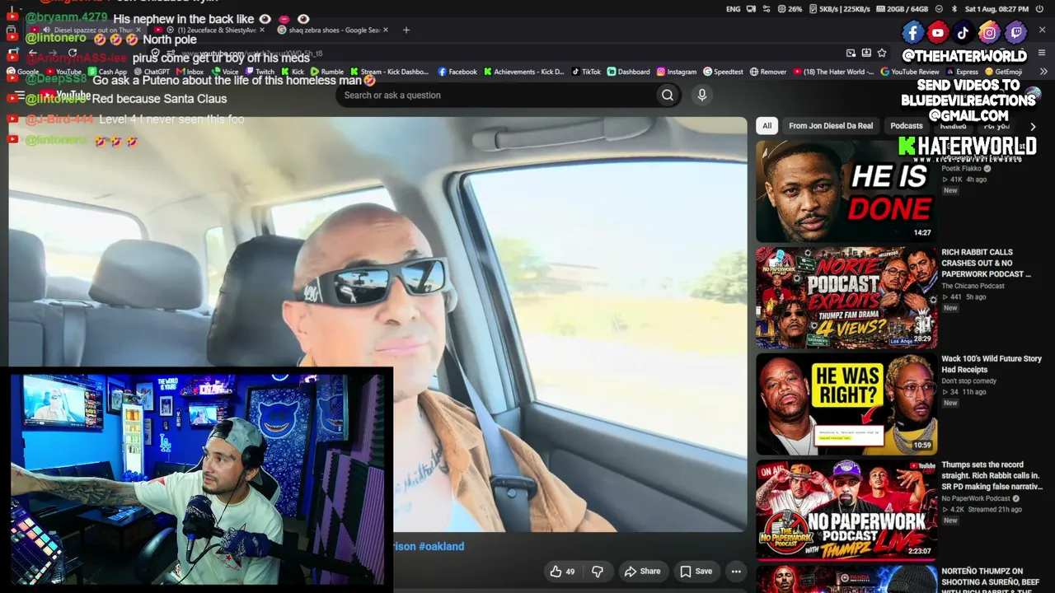Dislike the video with the thumbs-down icon

tap(598, 571)
